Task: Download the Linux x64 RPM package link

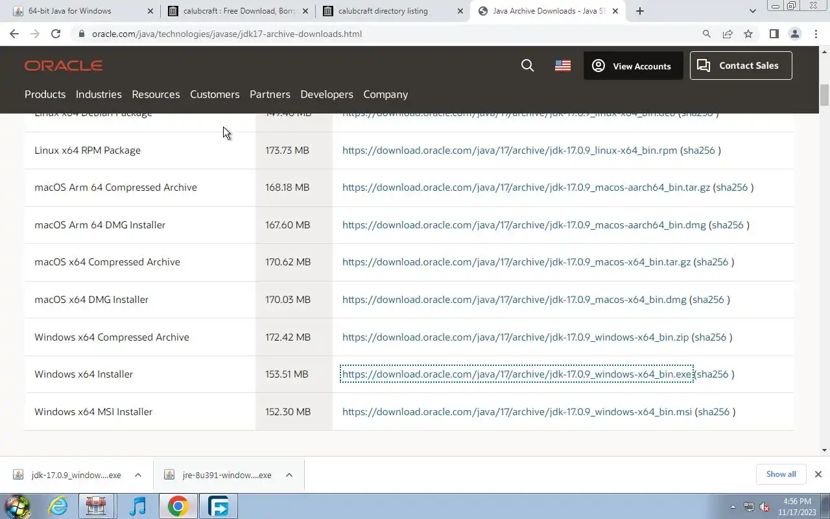Action: point(510,151)
